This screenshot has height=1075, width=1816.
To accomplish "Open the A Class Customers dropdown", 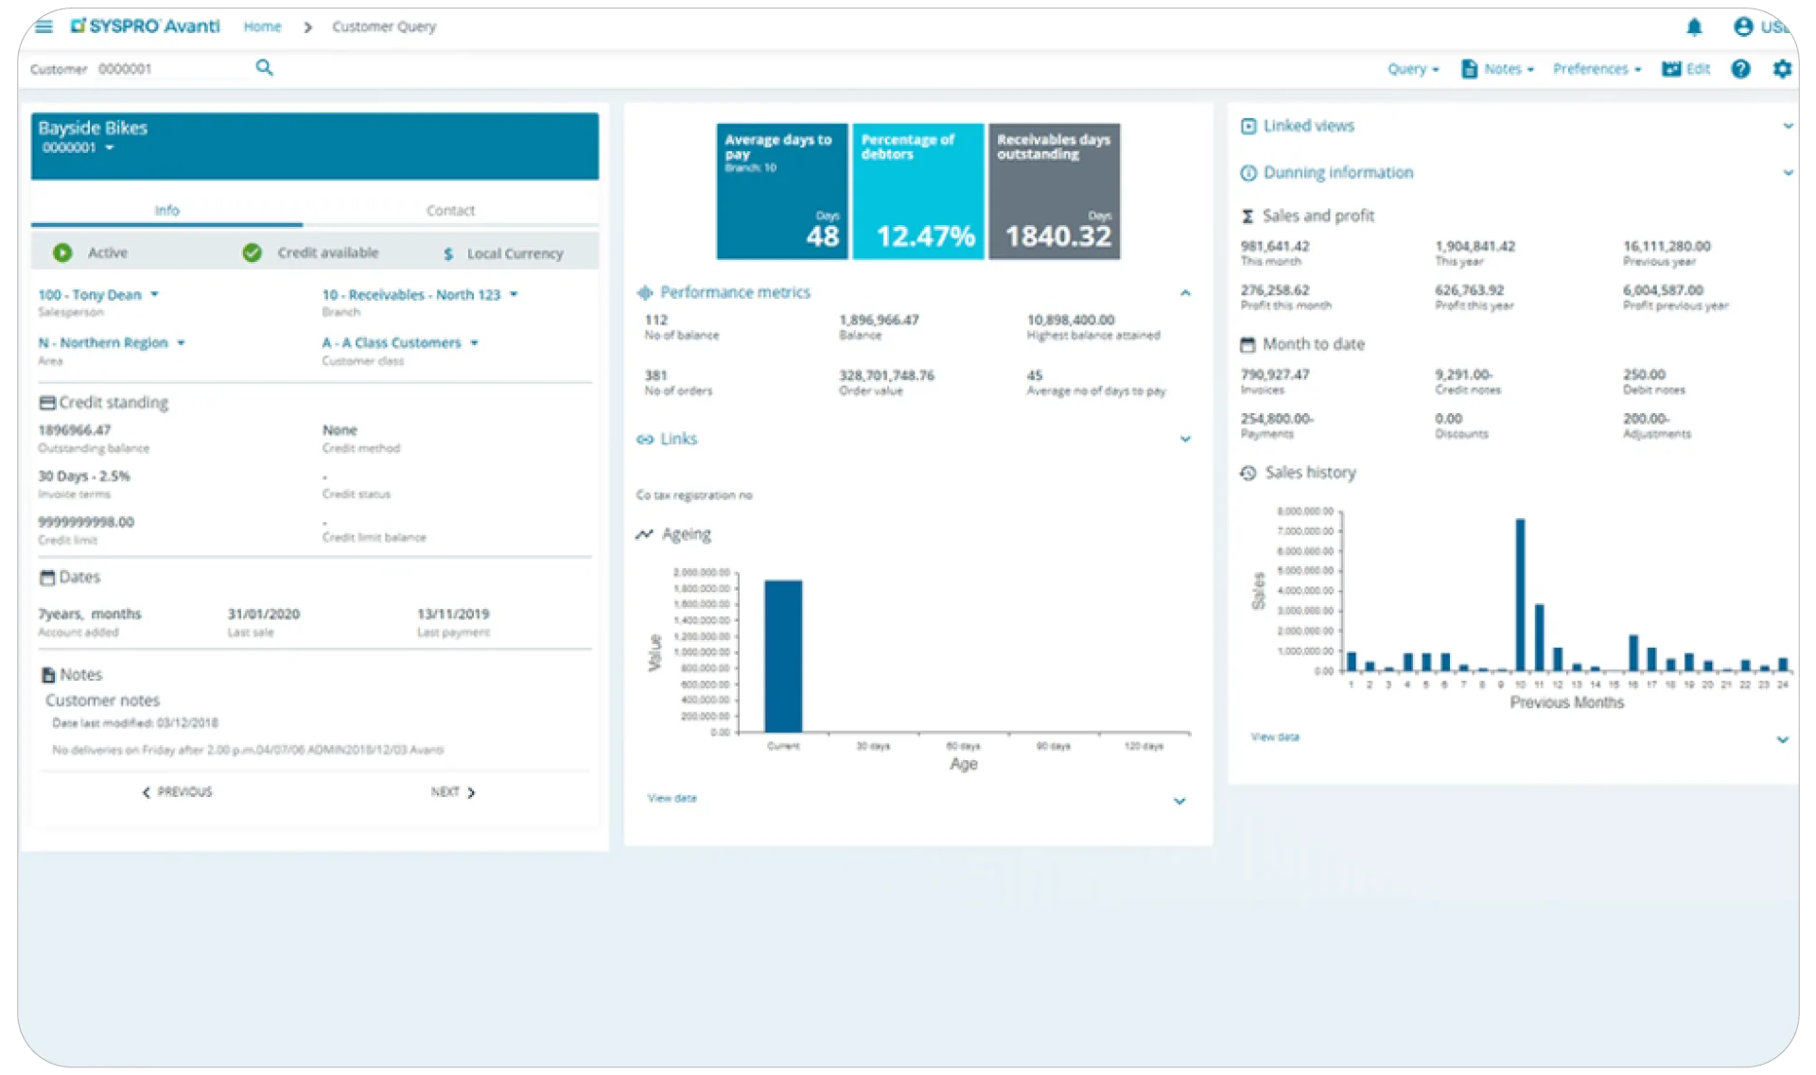I will tap(474, 343).
